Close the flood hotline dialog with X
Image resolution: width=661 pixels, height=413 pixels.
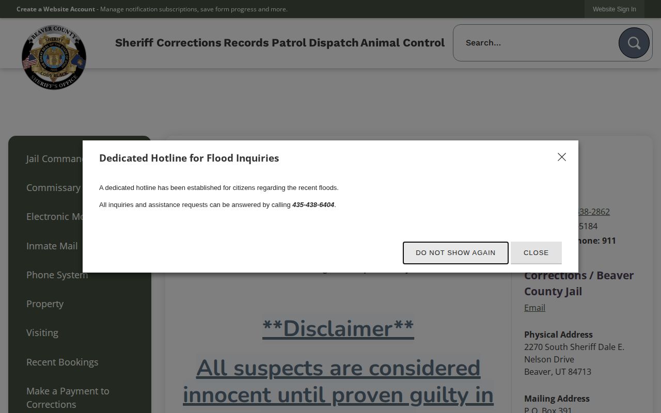pyautogui.click(x=562, y=157)
